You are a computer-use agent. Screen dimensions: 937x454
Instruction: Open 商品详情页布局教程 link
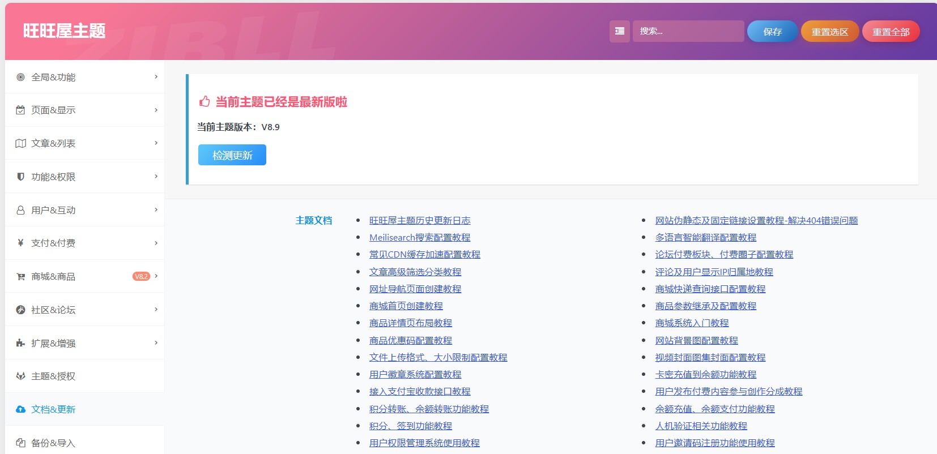coord(411,323)
